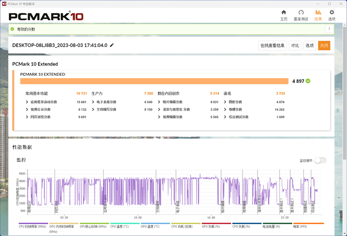Viewport: 347px width, 236px height.
Task: Click the overall score 4 897
Action: (298, 81)
